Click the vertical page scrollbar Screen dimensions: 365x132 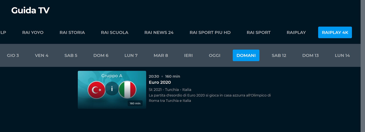(363, 66)
